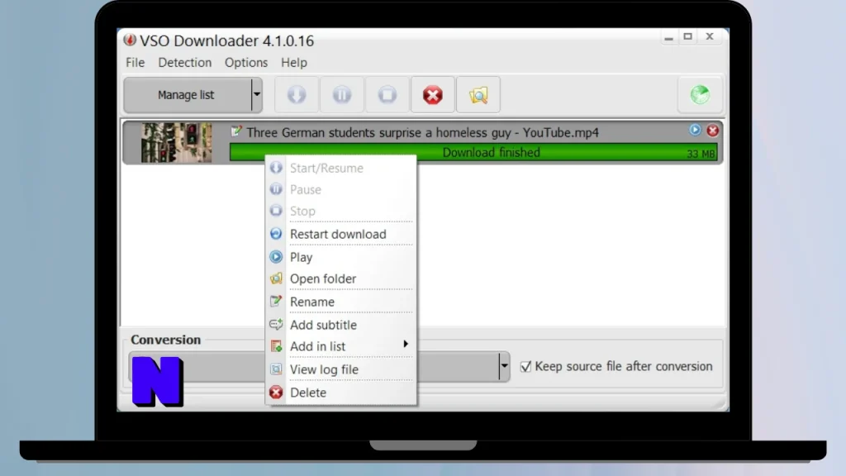Open the File menu

pos(135,63)
